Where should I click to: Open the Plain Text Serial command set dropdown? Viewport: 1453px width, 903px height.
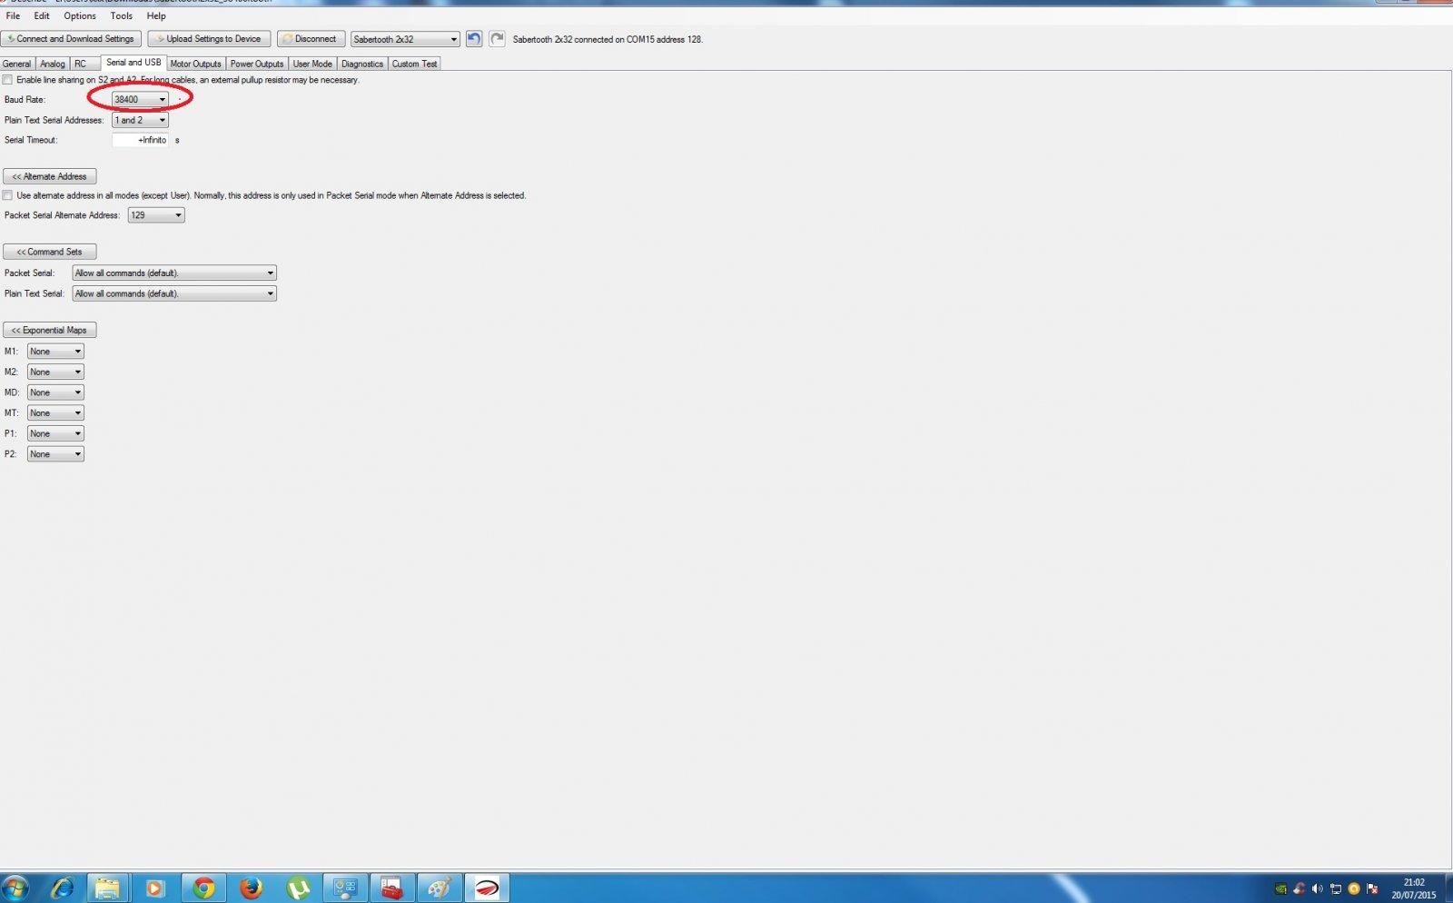coord(174,293)
